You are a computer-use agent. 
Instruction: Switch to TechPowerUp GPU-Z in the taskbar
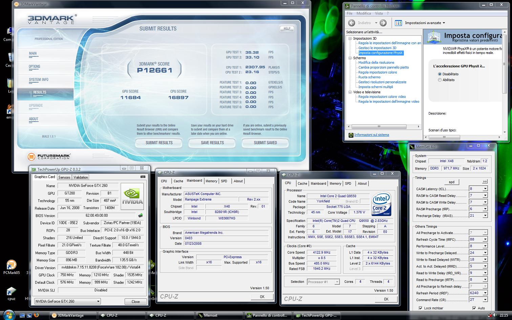(317, 315)
